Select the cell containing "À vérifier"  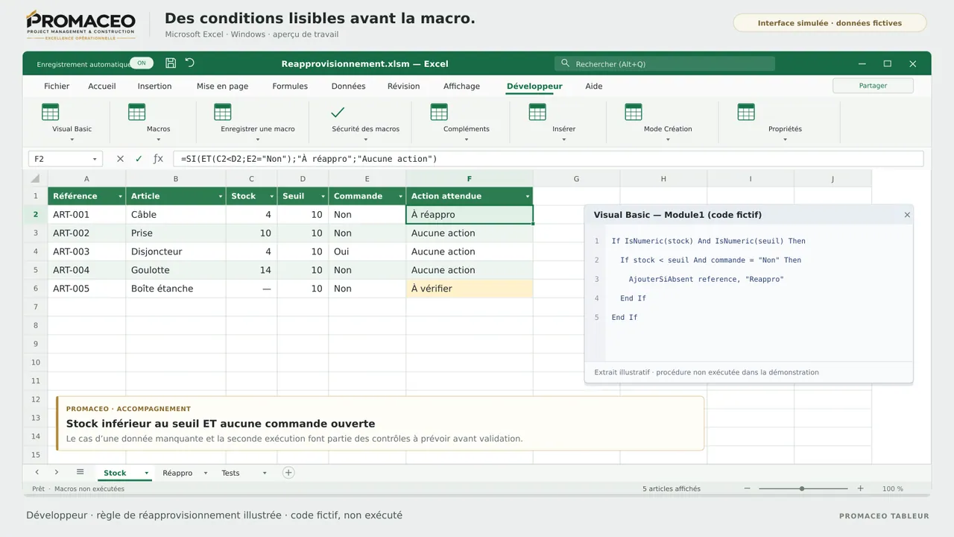470,289
